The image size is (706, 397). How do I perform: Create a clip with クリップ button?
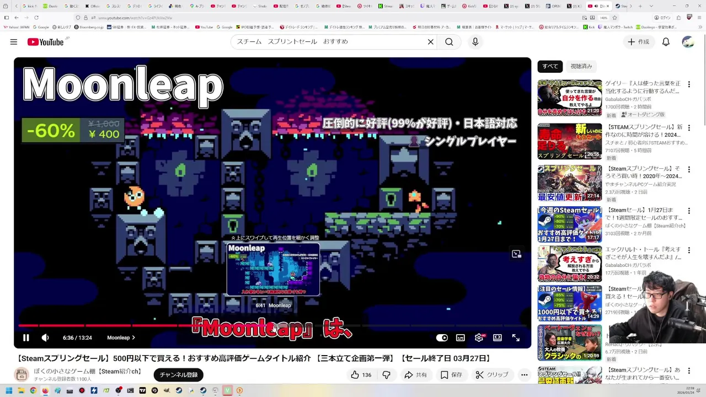(x=491, y=375)
